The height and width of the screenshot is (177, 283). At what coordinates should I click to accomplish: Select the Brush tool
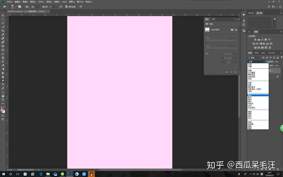3,54
